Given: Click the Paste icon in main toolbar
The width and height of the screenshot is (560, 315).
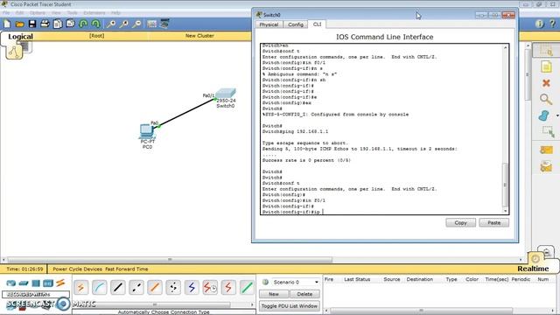Looking at the screenshot, I should click(x=70, y=24).
